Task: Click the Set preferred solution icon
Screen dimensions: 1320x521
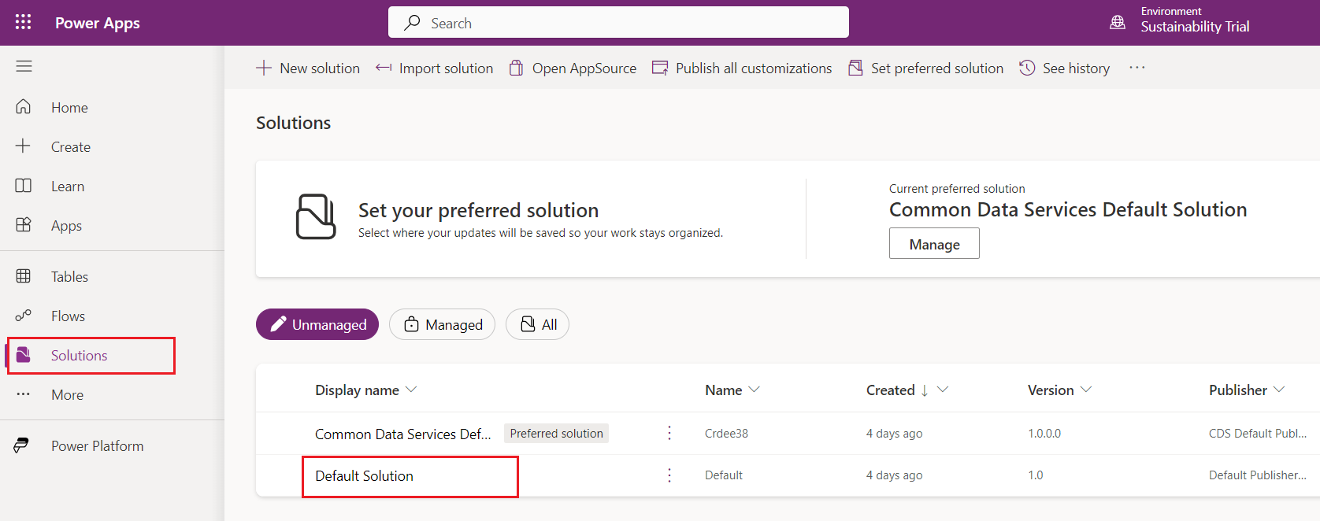Action: click(x=855, y=68)
